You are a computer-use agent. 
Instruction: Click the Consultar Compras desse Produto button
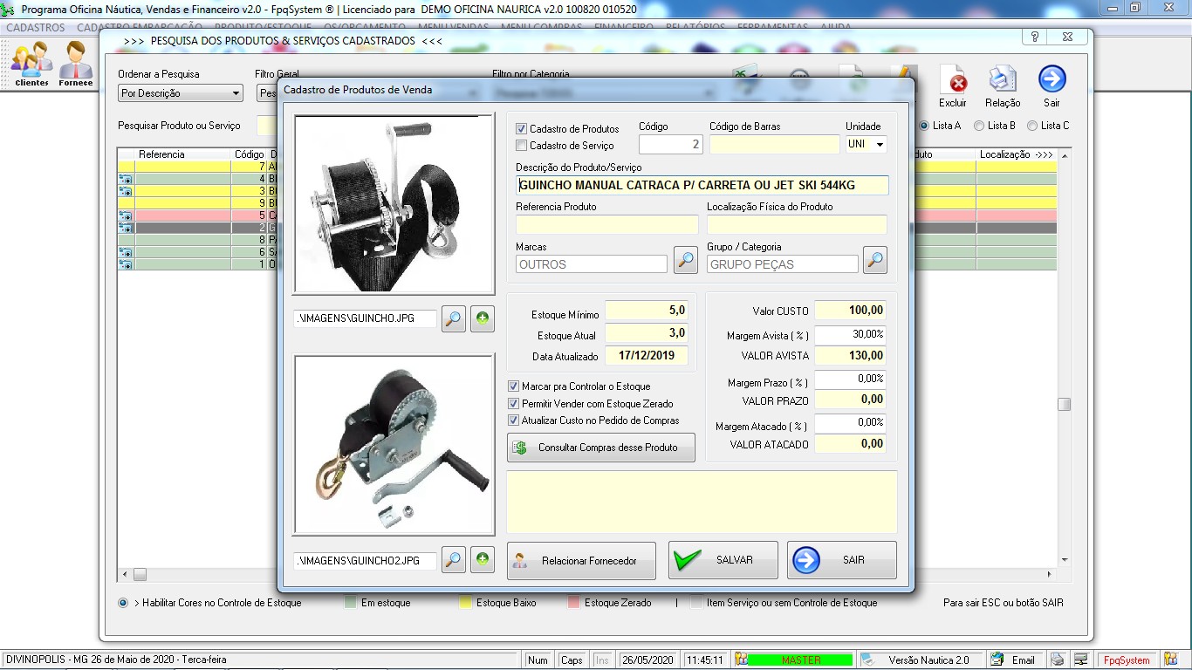tap(601, 448)
